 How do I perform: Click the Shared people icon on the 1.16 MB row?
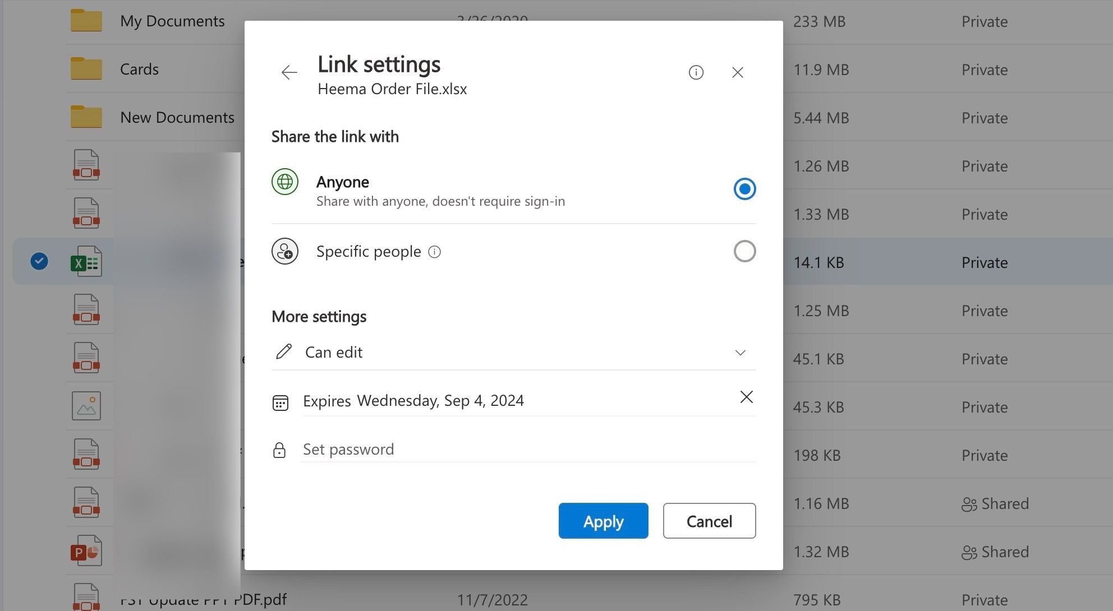(969, 503)
